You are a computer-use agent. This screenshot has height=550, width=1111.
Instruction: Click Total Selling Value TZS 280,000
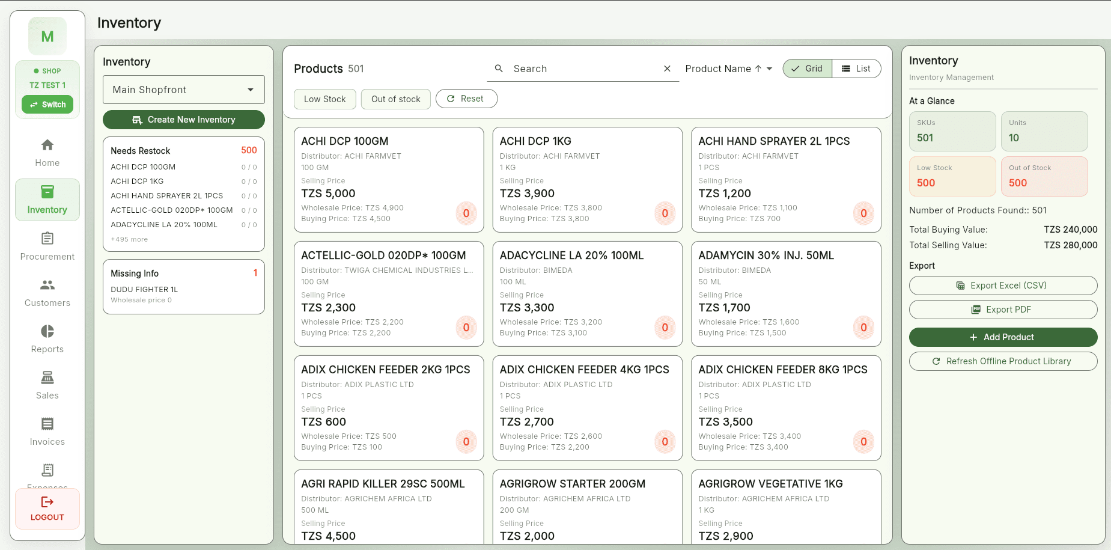coord(1003,245)
